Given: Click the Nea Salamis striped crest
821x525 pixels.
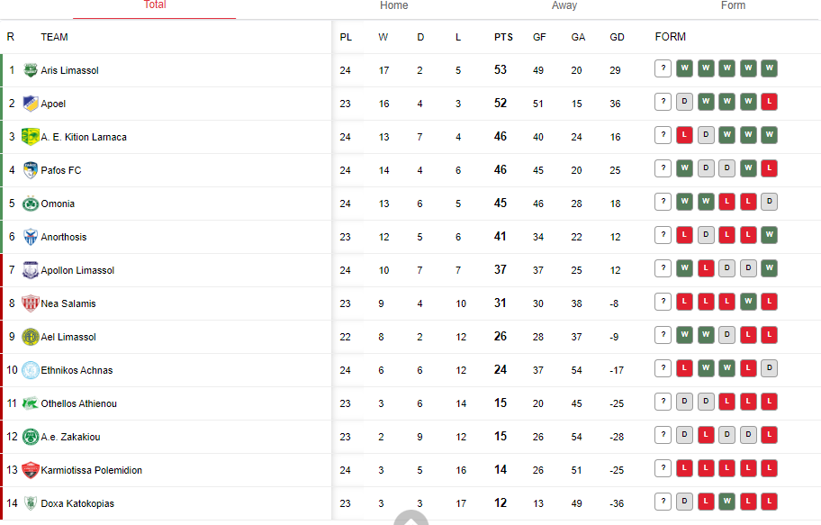Looking at the screenshot, I should 31,303.
